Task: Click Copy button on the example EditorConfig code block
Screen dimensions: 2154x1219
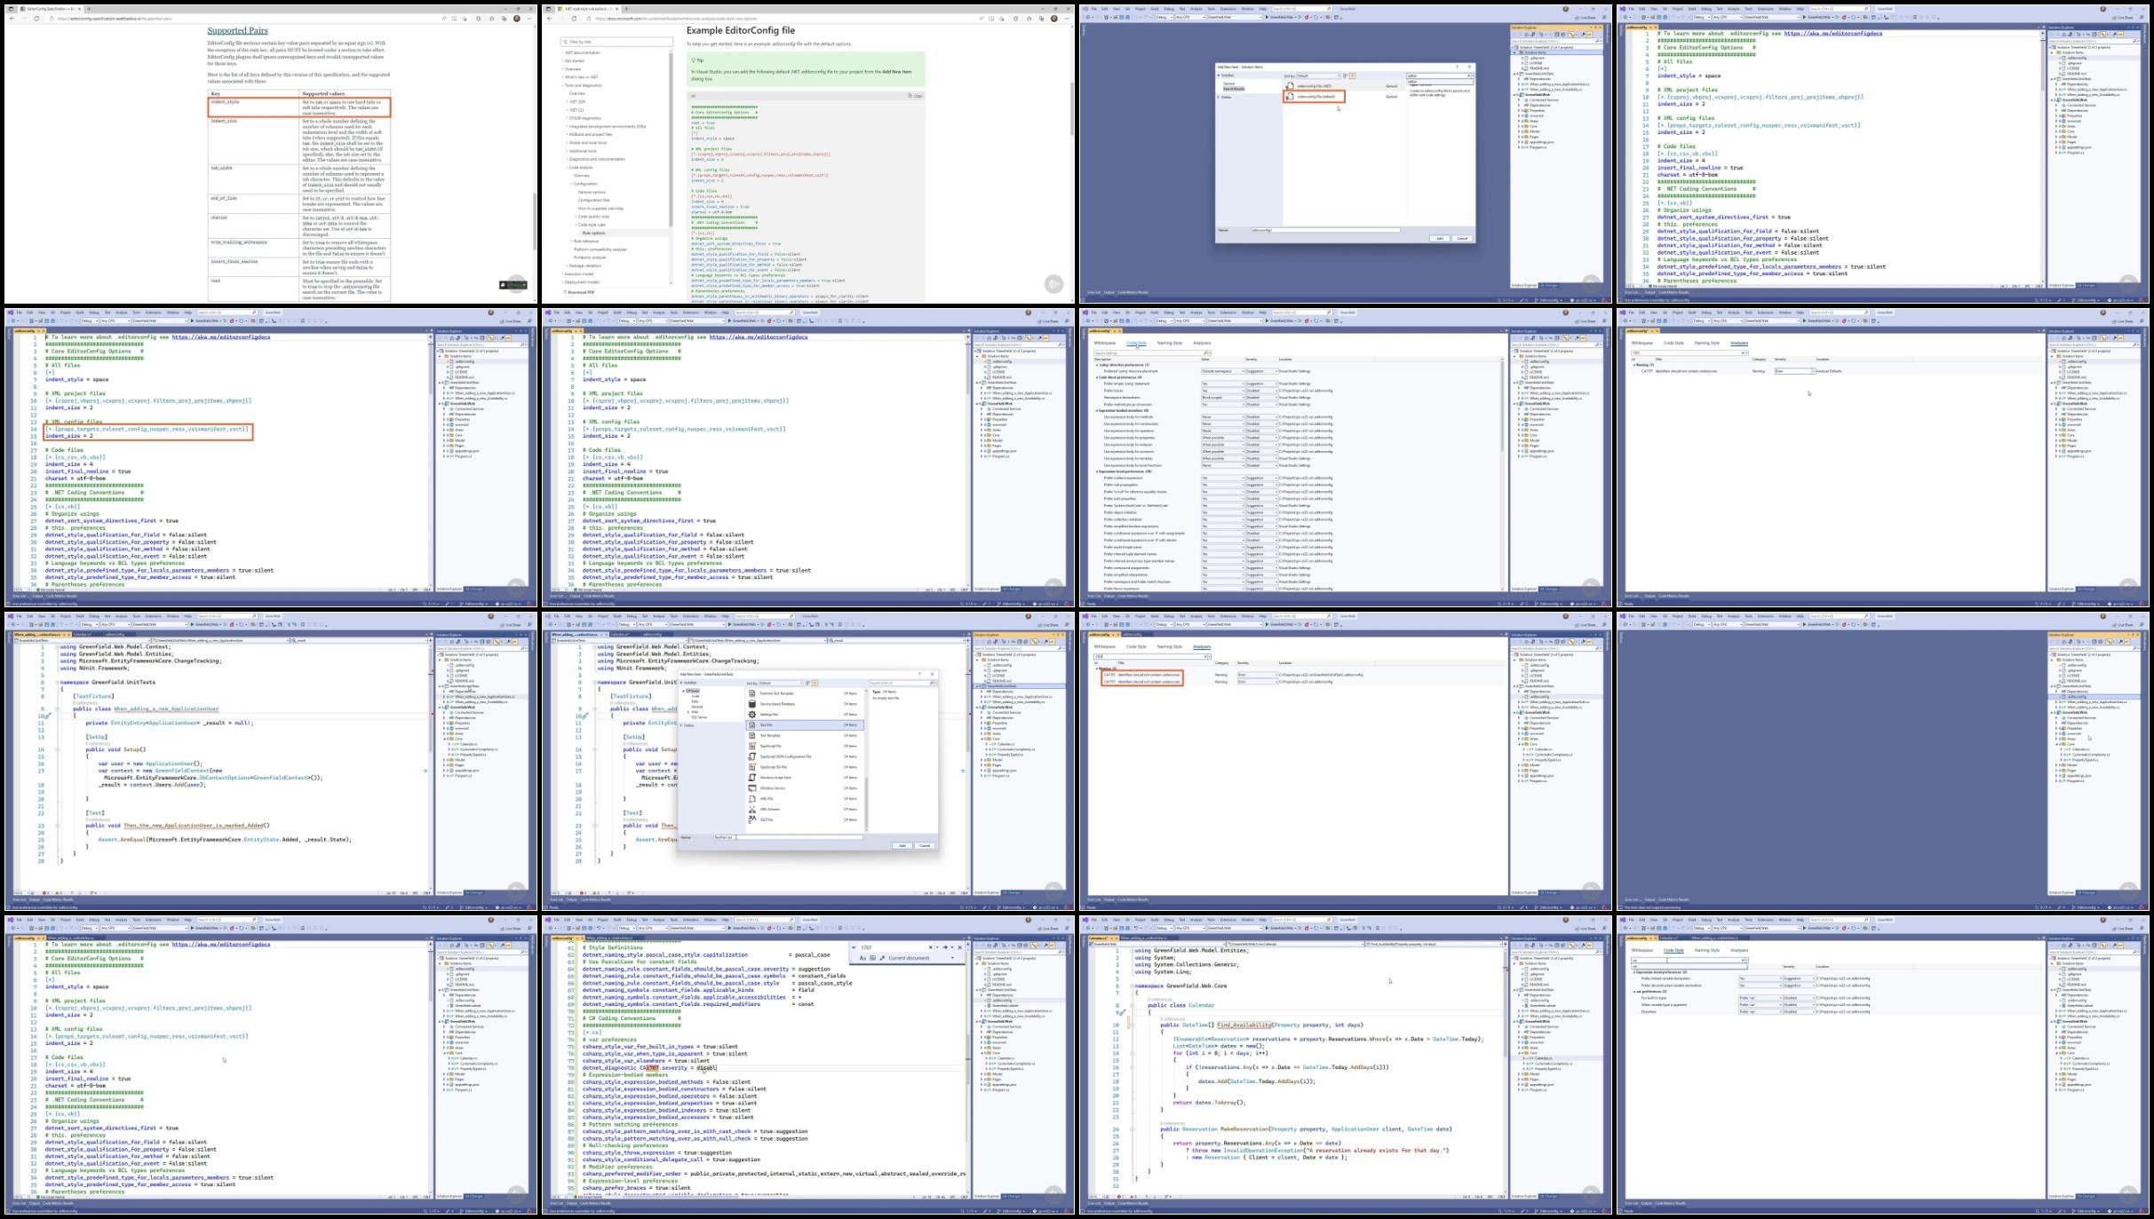Action: click(x=917, y=96)
